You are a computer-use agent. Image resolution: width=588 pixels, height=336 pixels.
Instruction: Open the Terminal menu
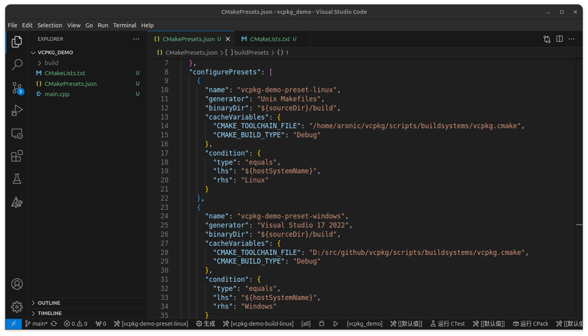pyautogui.click(x=125, y=25)
